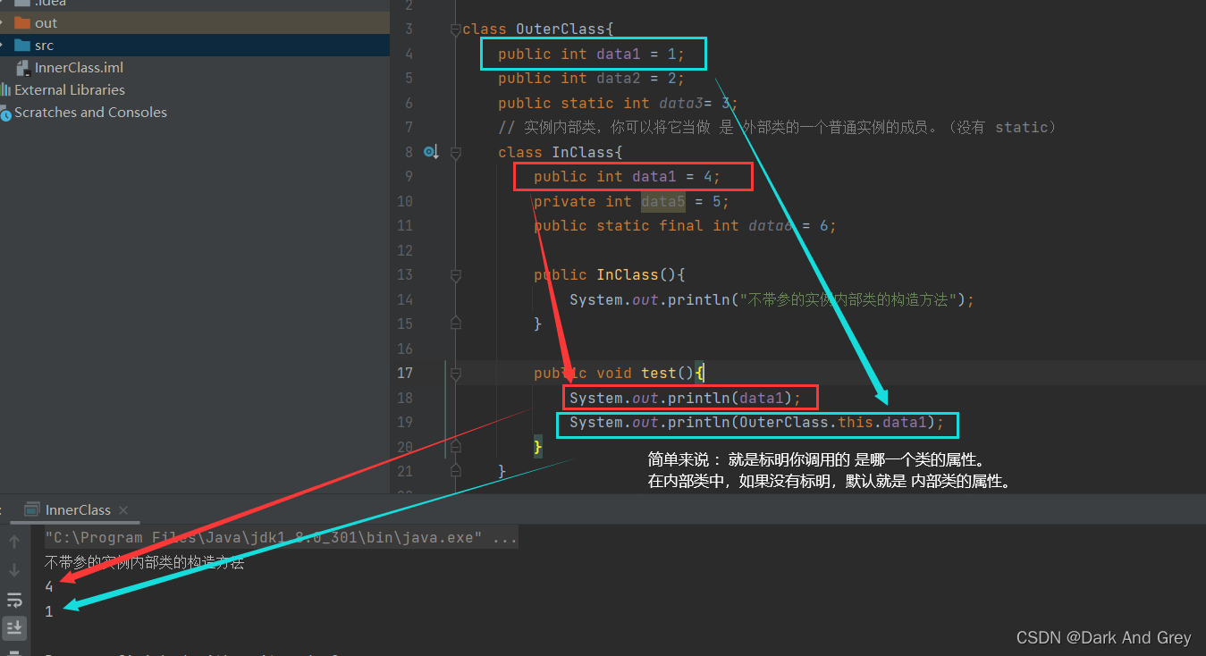Viewport: 1206px width, 656px height.
Task: Click the InnerClass.iml file icon
Action: (x=23, y=68)
